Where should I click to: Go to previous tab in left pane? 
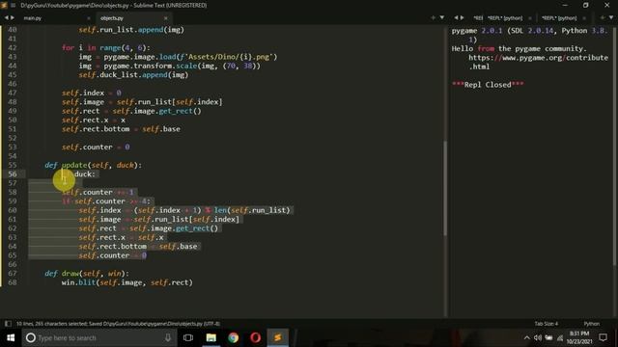click(7, 17)
